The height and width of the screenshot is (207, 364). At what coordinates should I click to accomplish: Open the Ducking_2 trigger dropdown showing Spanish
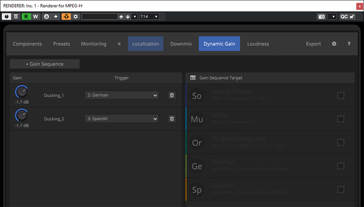[x=121, y=119]
